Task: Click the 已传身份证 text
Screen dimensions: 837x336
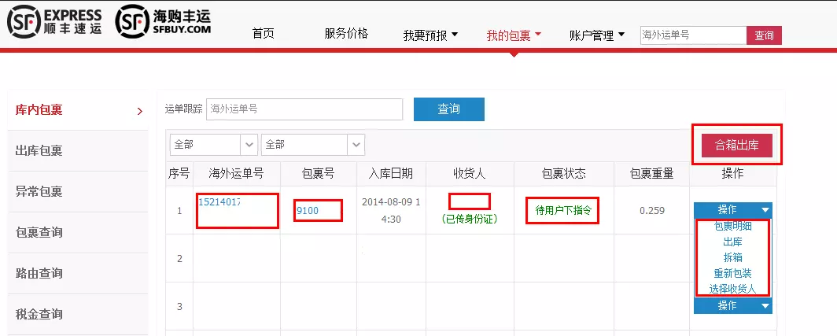Action: point(469,219)
